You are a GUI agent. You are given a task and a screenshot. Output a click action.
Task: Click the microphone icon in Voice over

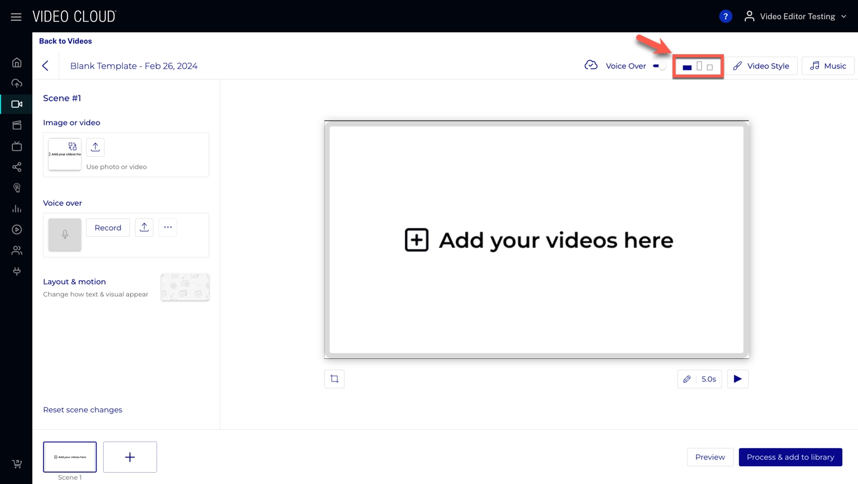65,235
